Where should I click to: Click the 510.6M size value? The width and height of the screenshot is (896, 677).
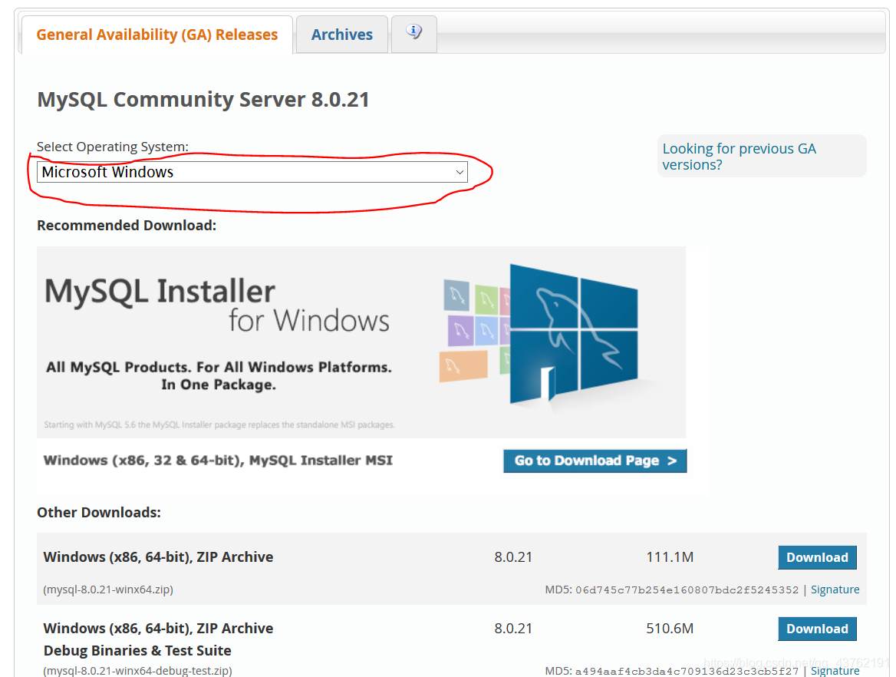(670, 629)
